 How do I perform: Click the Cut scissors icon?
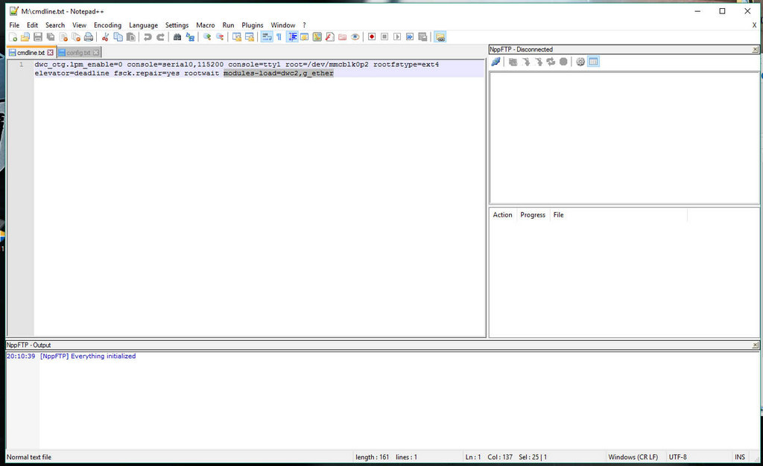tap(106, 36)
